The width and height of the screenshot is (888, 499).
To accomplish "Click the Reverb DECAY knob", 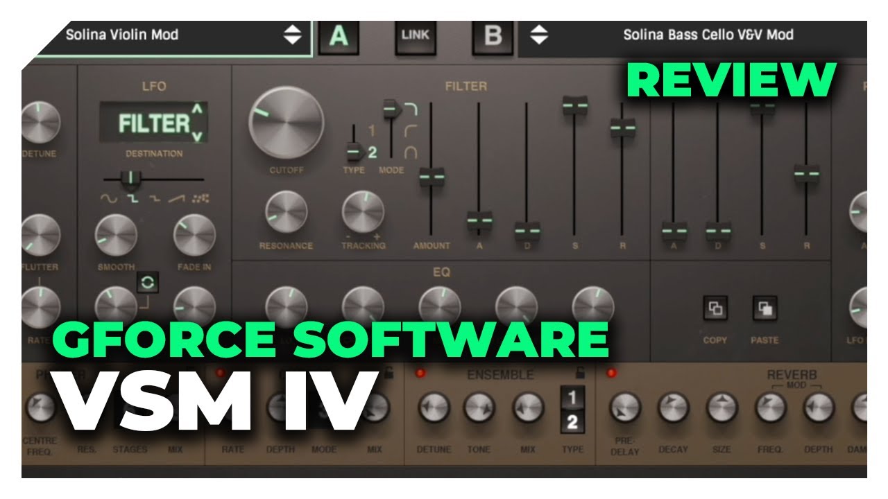I will coord(674,408).
